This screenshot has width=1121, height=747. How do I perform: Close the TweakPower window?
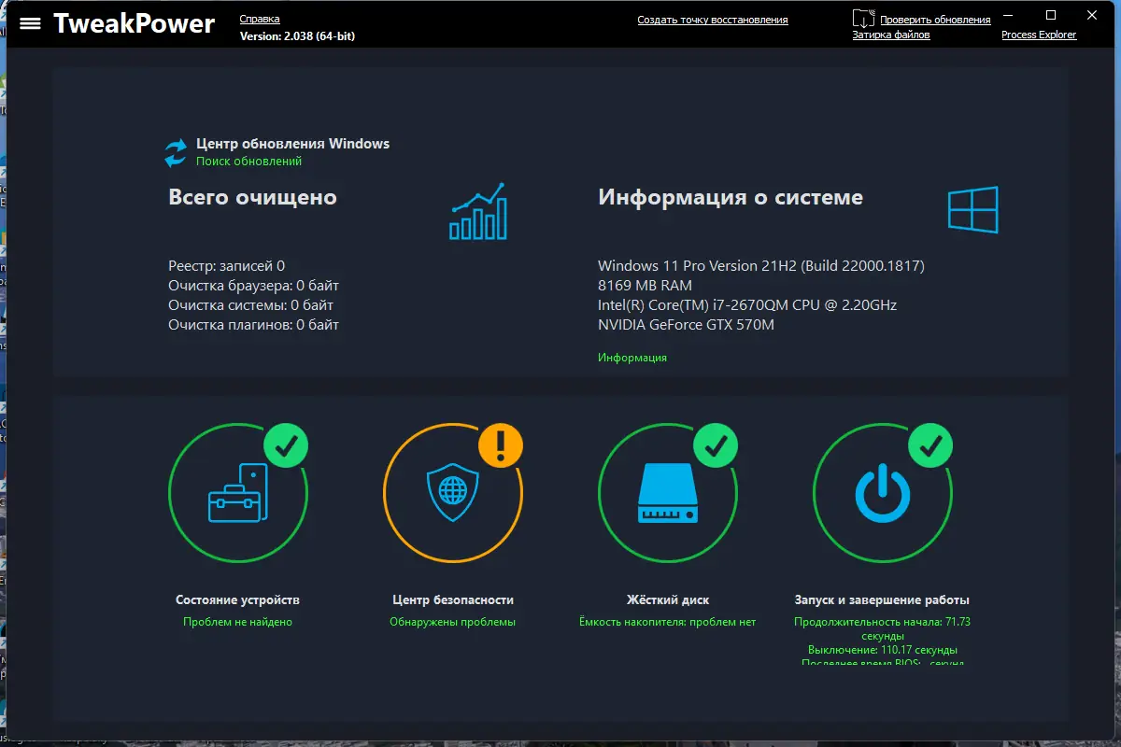1092,15
